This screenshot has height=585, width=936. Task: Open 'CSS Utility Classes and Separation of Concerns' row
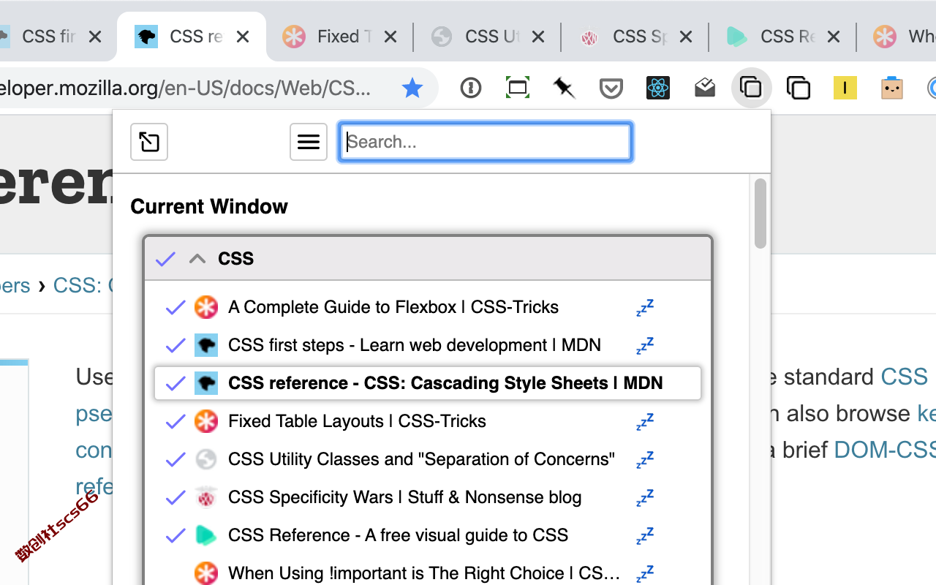pyautogui.click(x=421, y=460)
